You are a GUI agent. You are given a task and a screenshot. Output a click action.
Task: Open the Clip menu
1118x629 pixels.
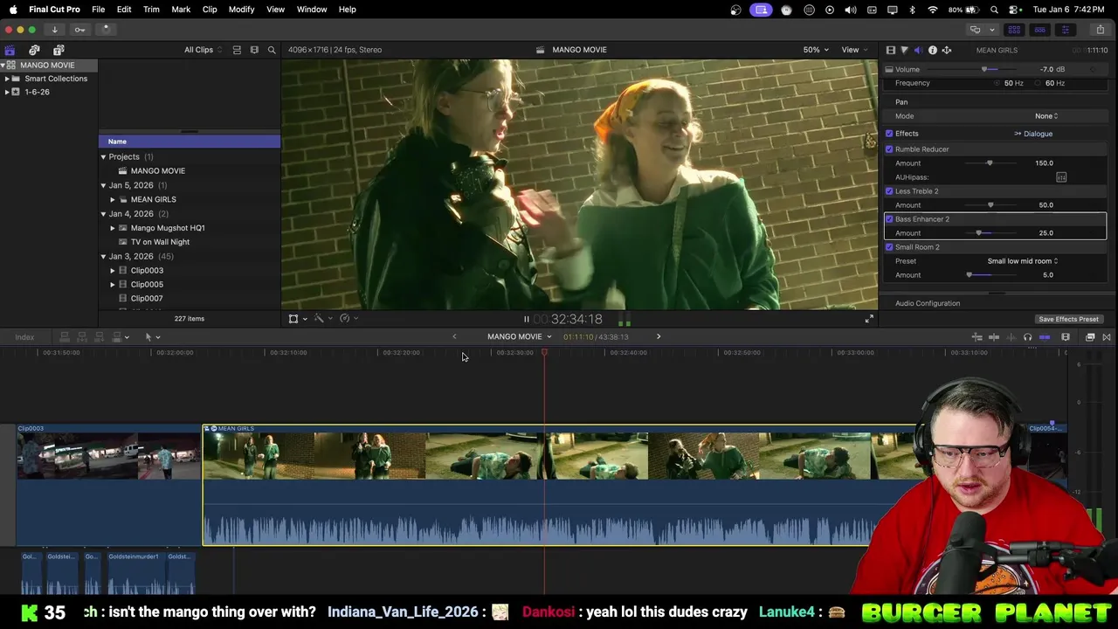coord(210,10)
